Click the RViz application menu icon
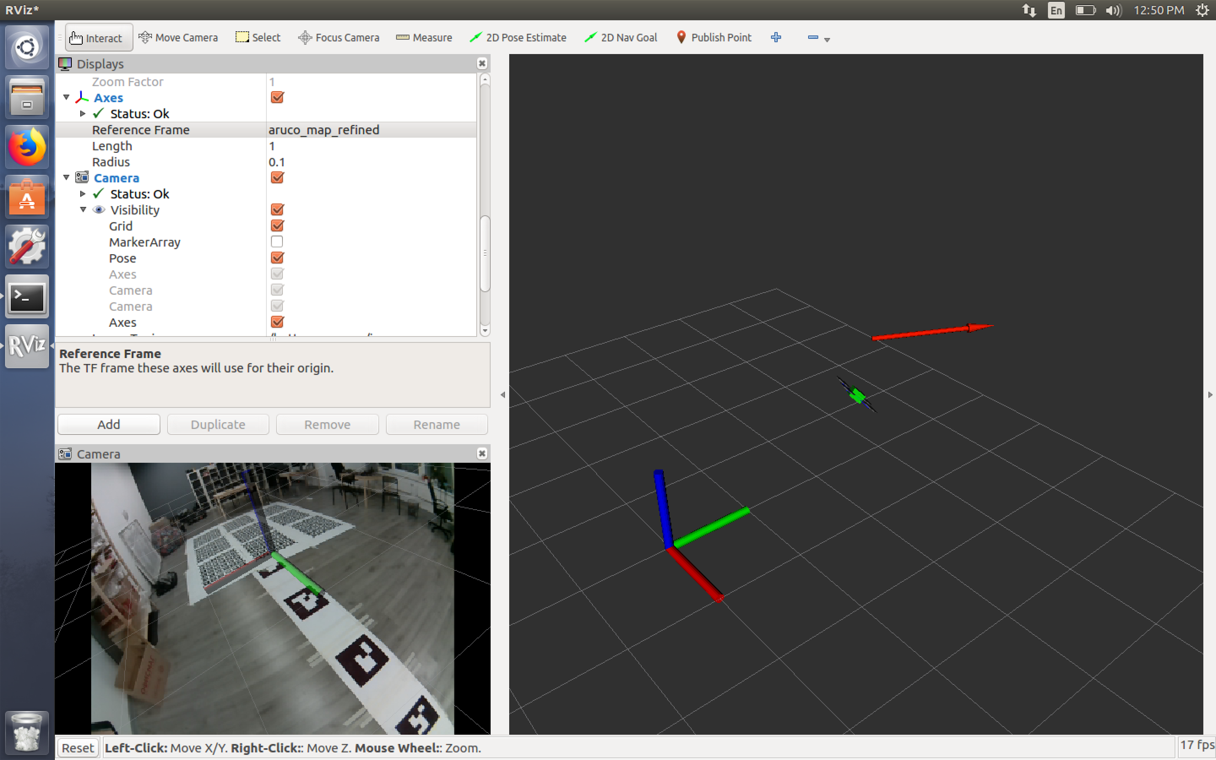This screenshot has height=760, width=1216. (x=26, y=347)
